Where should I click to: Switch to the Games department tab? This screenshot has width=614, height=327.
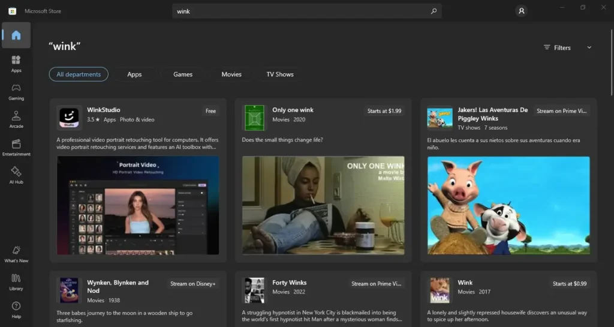tap(183, 74)
